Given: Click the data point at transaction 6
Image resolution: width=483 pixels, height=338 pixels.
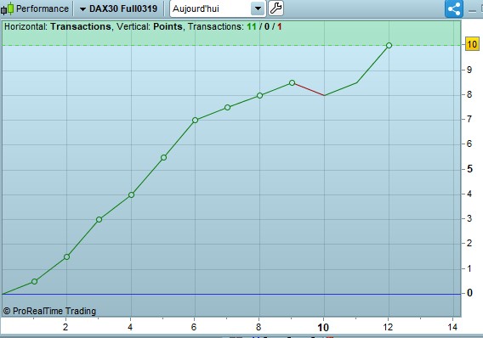Looking at the screenshot, I should pyautogui.click(x=195, y=121).
